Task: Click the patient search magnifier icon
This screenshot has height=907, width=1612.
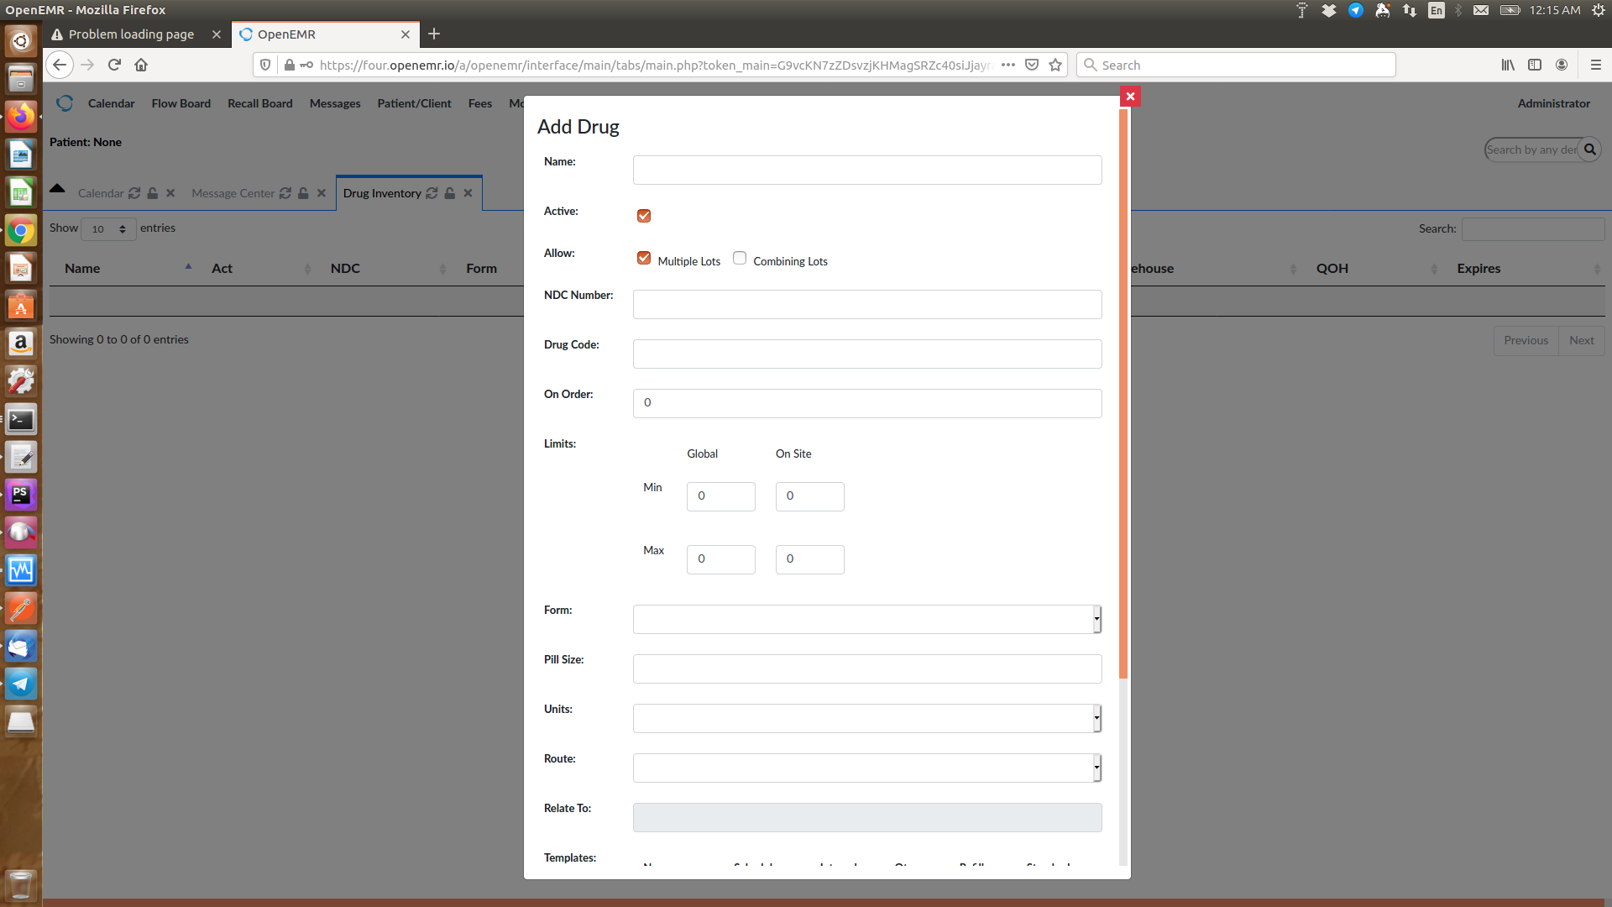Action: [x=1589, y=149]
